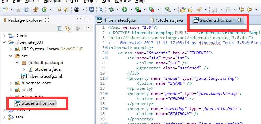Open the Window menu

(123, 1)
